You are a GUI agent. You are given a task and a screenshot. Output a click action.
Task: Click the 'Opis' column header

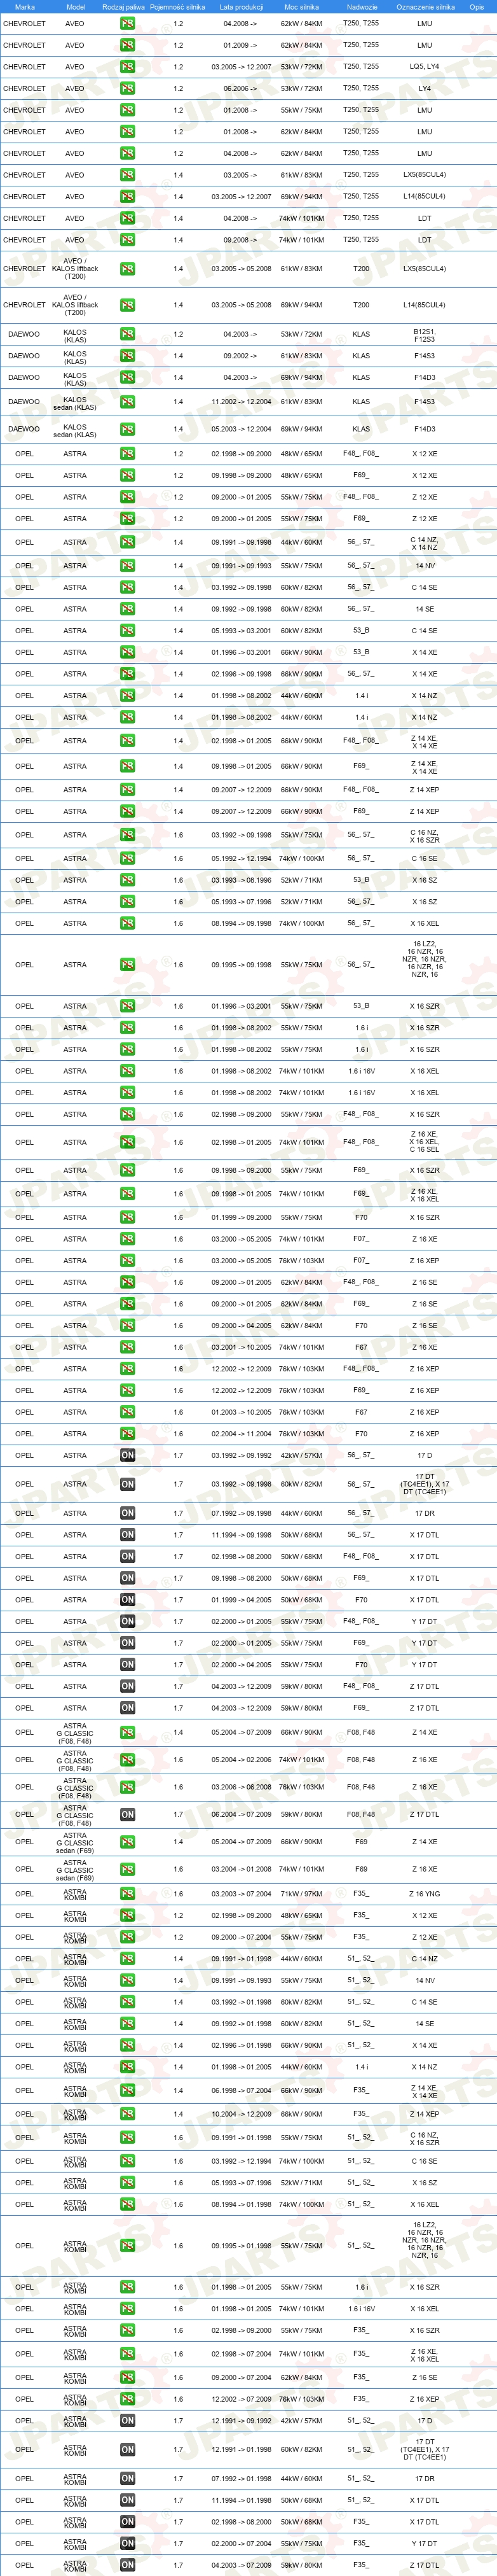477,6
